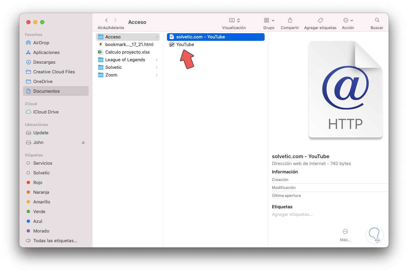Click the Etiquetas heading in the preview
Viewport: 408px width, 273px height.
click(x=282, y=207)
